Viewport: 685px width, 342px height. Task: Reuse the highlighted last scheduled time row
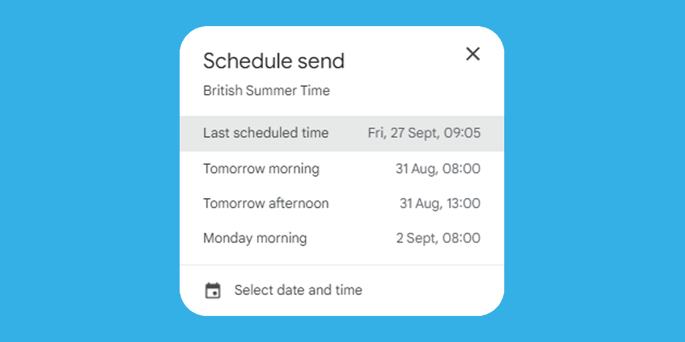tap(341, 134)
